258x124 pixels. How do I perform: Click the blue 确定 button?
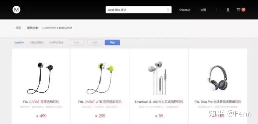[112, 43]
